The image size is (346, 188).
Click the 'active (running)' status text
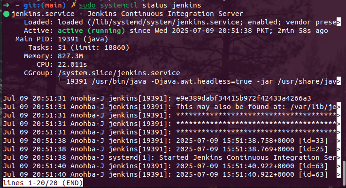point(92,31)
